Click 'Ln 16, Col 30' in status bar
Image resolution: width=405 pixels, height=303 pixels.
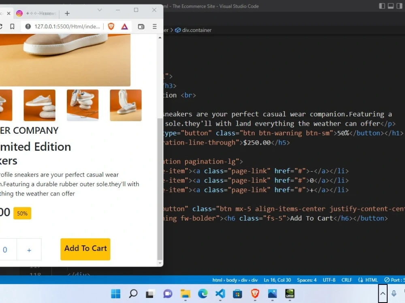pyautogui.click(x=277, y=280)
